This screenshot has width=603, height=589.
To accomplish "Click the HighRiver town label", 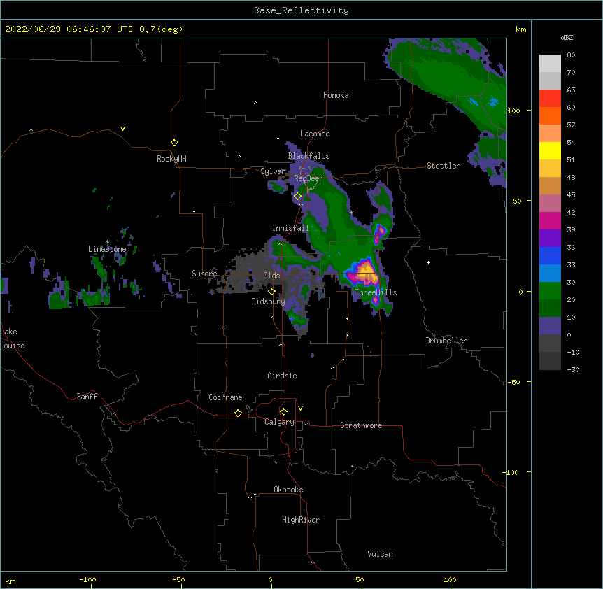I will point(301,520).
